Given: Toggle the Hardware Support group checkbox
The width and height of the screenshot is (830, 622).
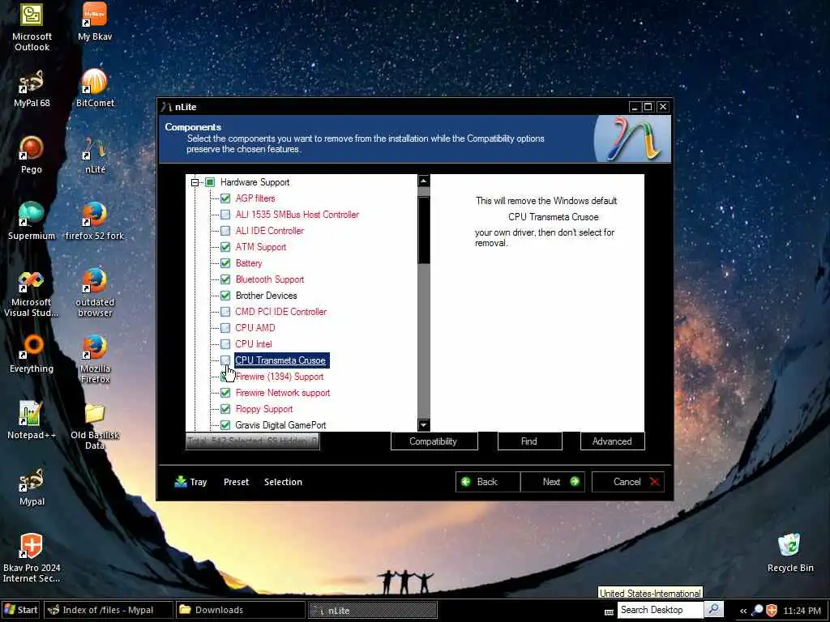Looking at the screenshot, I should [x=210, y=182].
